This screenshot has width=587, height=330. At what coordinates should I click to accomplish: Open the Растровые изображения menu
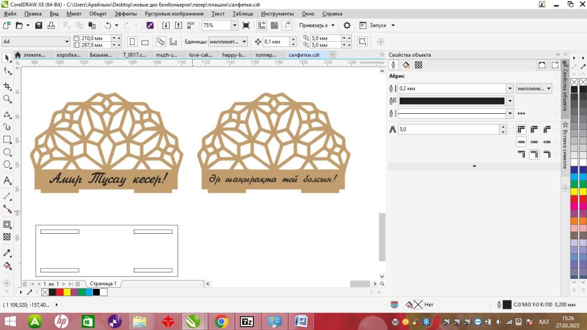coord(174,14)
